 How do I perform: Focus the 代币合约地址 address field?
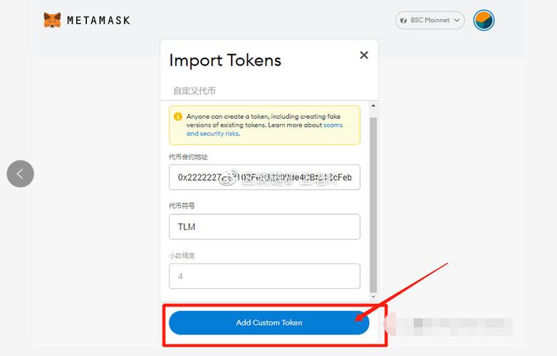pos(264,177)
